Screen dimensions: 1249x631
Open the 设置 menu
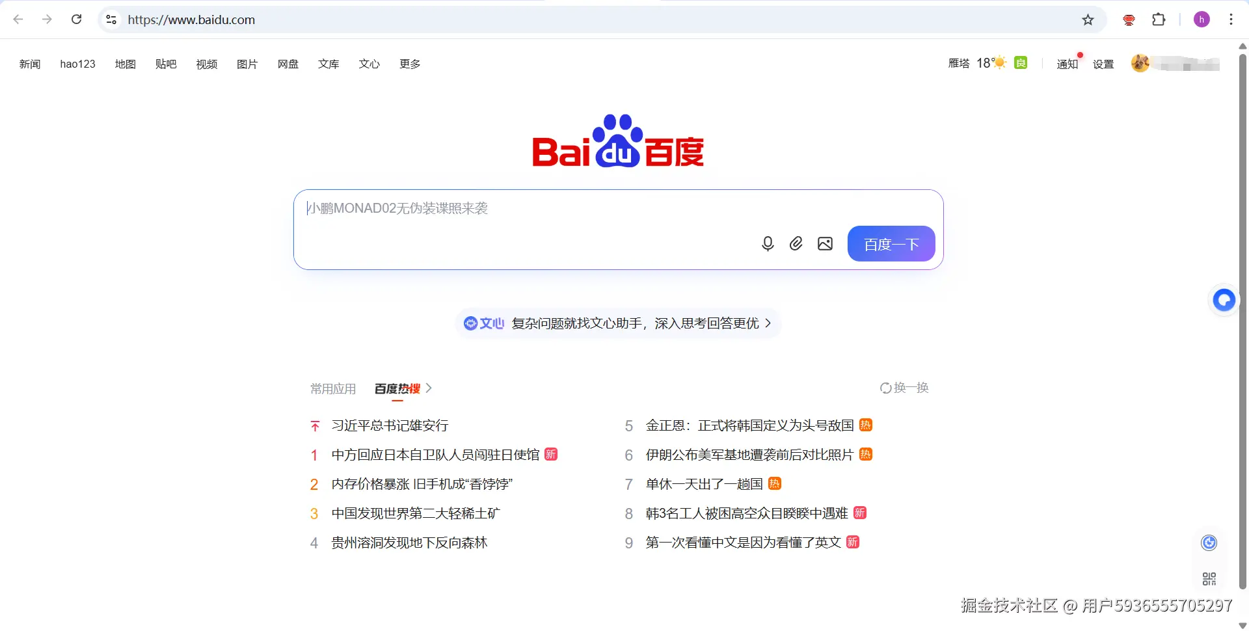(1103, 64)
